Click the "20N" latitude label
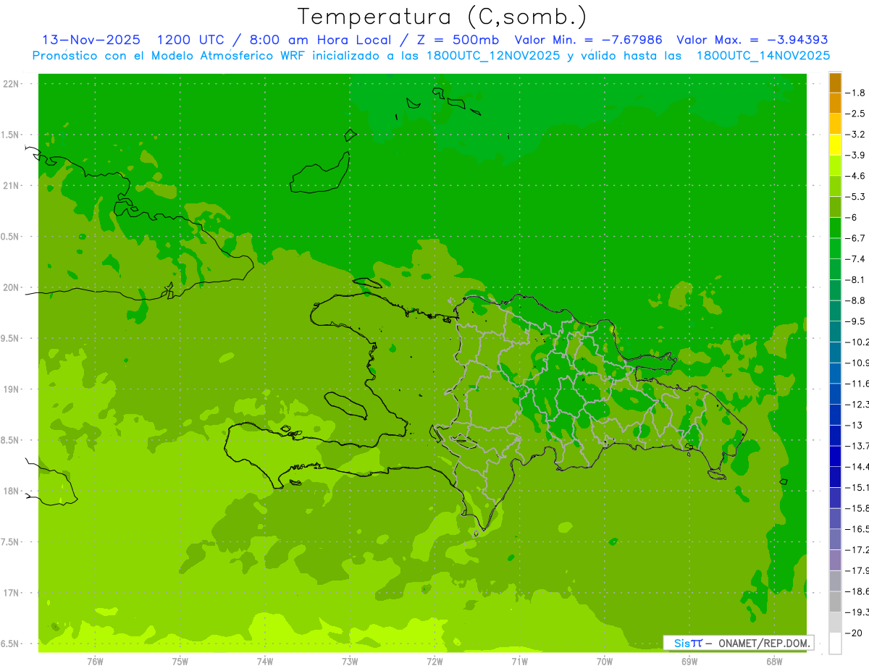The image size is (869, 671). 11,287
